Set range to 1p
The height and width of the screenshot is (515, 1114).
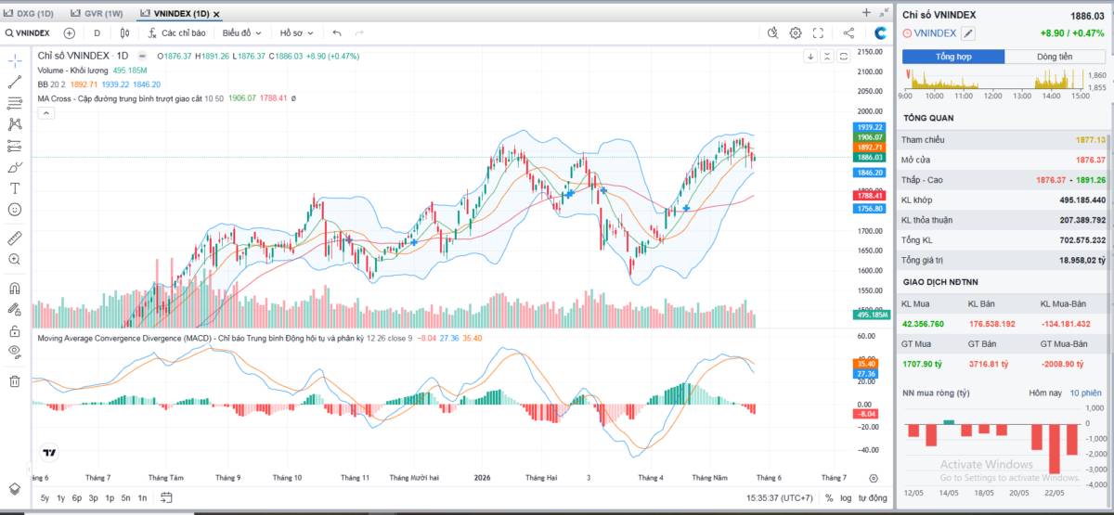coord(110,498)
